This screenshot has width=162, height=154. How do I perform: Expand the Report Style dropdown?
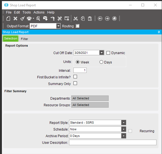[123, 123]
